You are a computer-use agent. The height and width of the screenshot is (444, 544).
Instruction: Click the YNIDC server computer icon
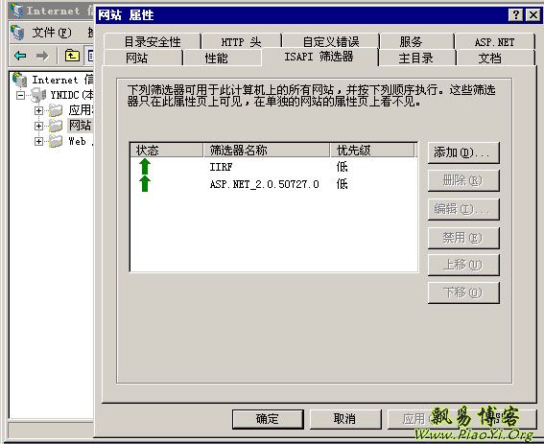click(38, 95)
